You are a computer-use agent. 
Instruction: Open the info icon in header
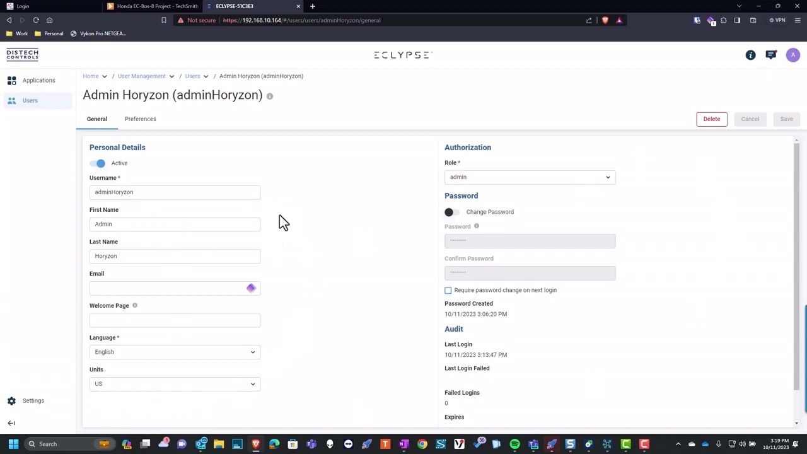750,55
